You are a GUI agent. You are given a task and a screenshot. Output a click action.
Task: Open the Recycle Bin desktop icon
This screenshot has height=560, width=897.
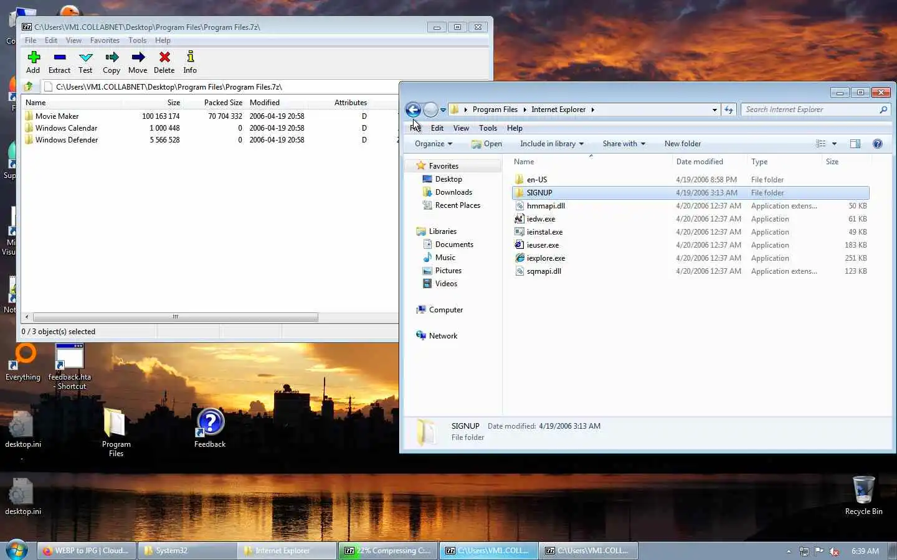[863, 496]
